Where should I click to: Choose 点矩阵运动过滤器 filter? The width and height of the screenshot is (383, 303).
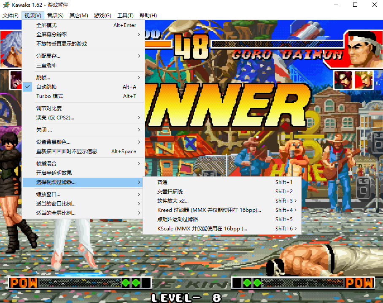click(178, 219)
